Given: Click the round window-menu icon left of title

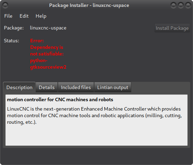Looking at the screenshot, I should [5, 5].
